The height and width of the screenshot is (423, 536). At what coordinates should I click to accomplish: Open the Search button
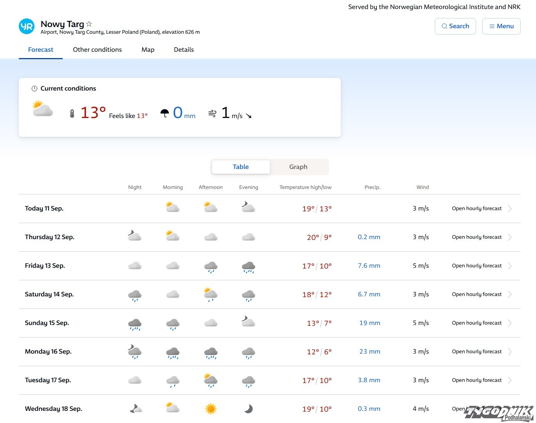[455, 26]
